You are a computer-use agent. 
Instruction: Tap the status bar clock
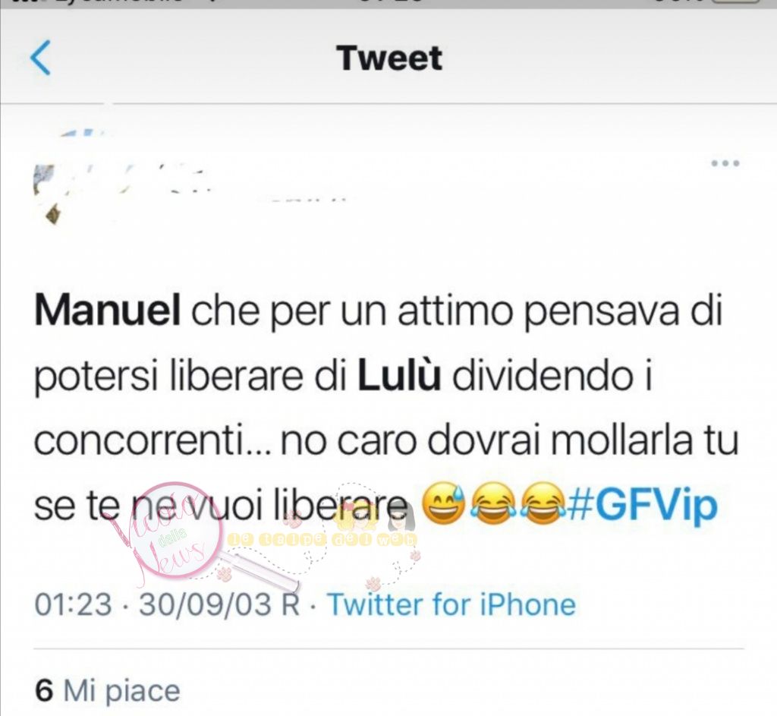point(392,2)
